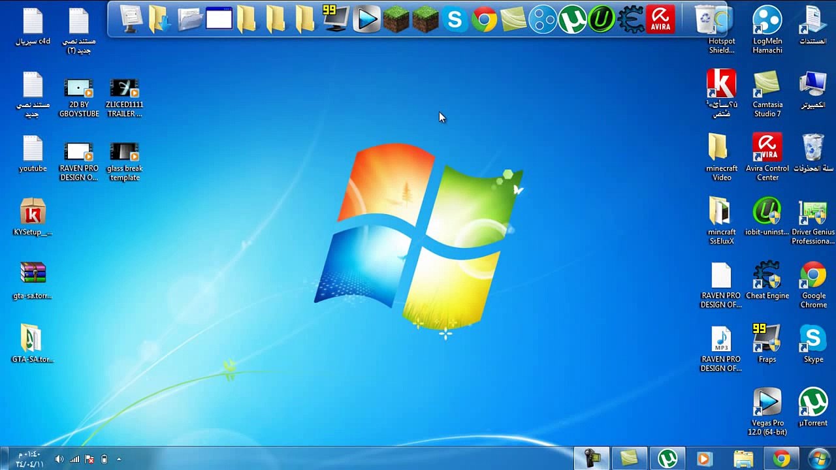836x470 pixels.
Task: Select the Vegas Pro 12.0 desktop shortcut
Action: 767,412
